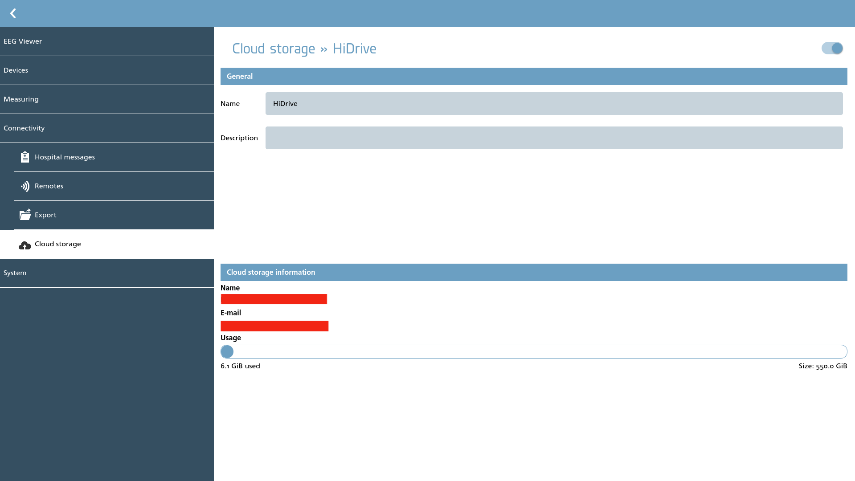Open the Devices section

[107, 70]
